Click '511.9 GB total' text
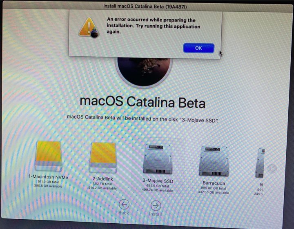This screenshot has height=229, width=294. (48, 182)
